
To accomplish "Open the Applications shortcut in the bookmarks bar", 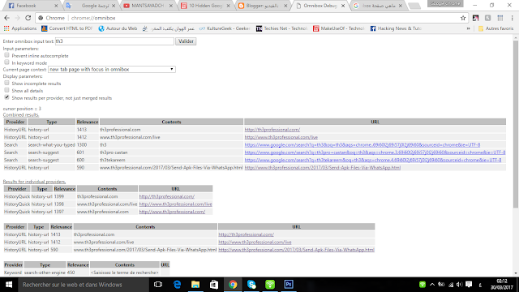I will pos(20,28).
